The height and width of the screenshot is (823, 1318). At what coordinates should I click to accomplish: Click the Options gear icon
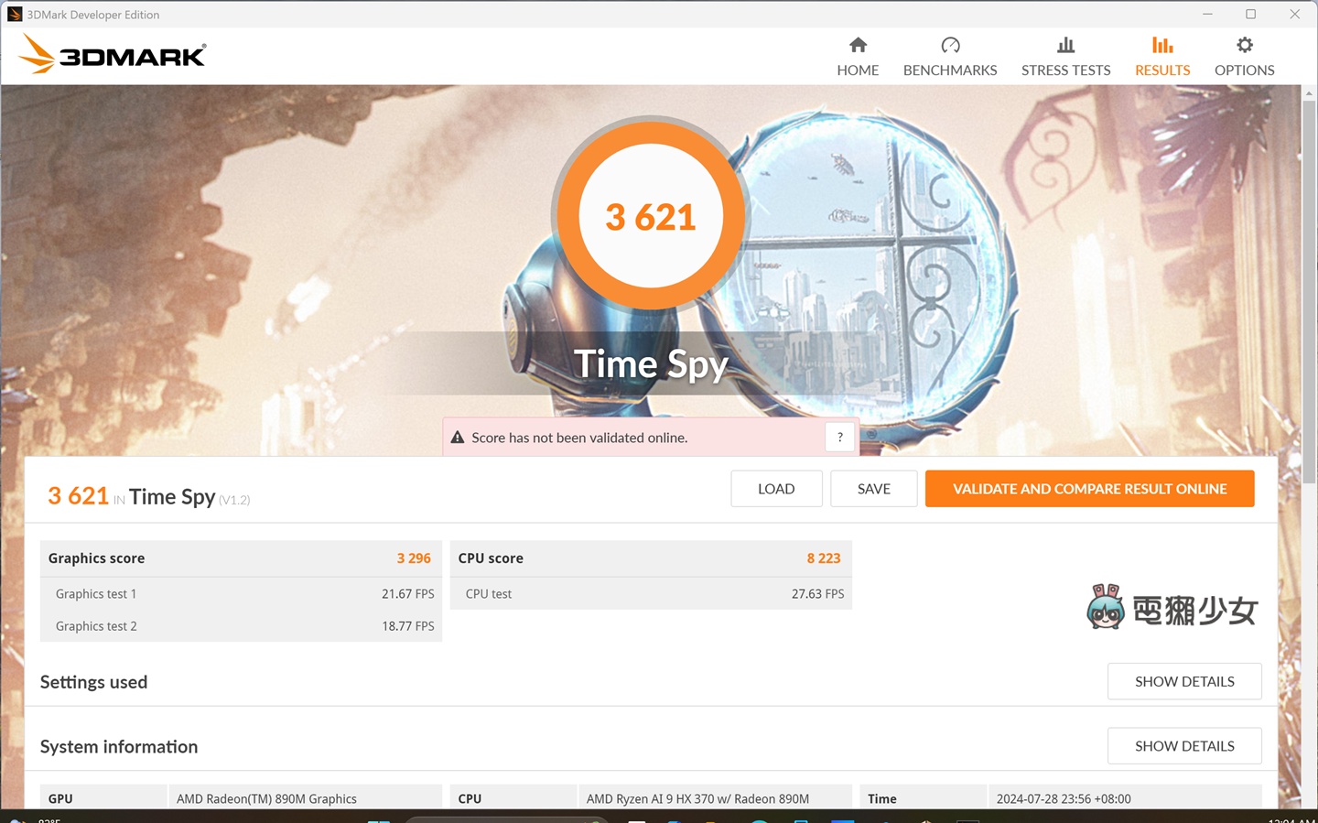coord(1244,45)
